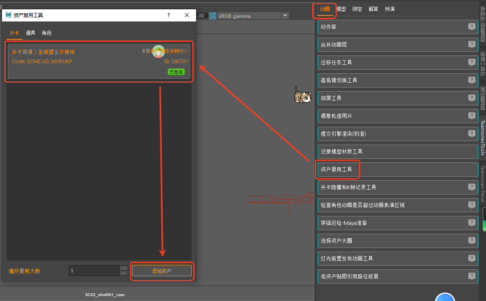Open help for 迁移任务工具
Viewport: 486px width, 301px height.
(471, 62)
